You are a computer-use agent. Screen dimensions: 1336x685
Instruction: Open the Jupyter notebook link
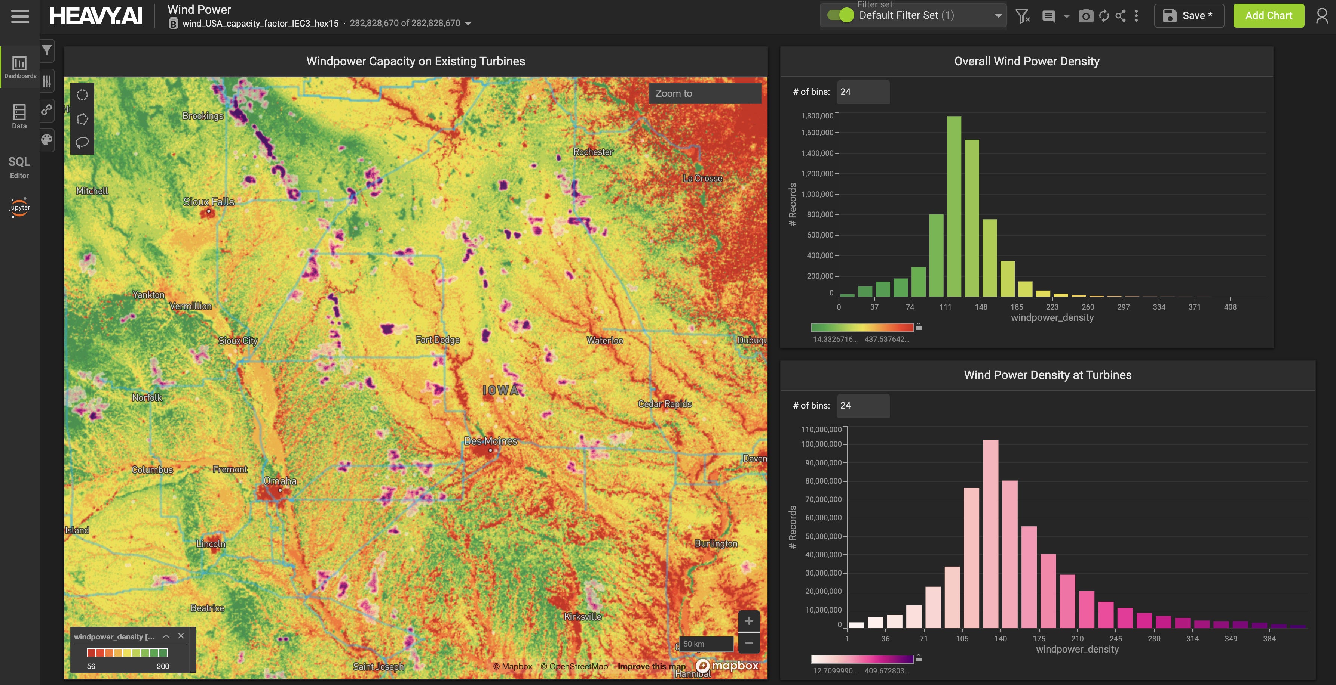(19, 207)
